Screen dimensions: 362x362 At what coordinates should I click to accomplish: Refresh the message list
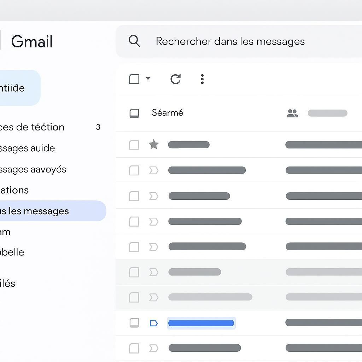coord(175,79)
